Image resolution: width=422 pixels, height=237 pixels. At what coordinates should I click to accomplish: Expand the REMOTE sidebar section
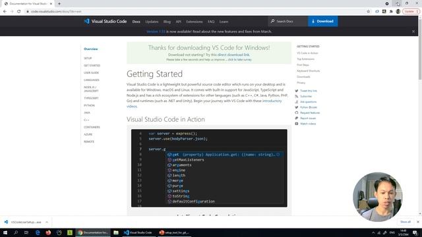tap(89, 142)
